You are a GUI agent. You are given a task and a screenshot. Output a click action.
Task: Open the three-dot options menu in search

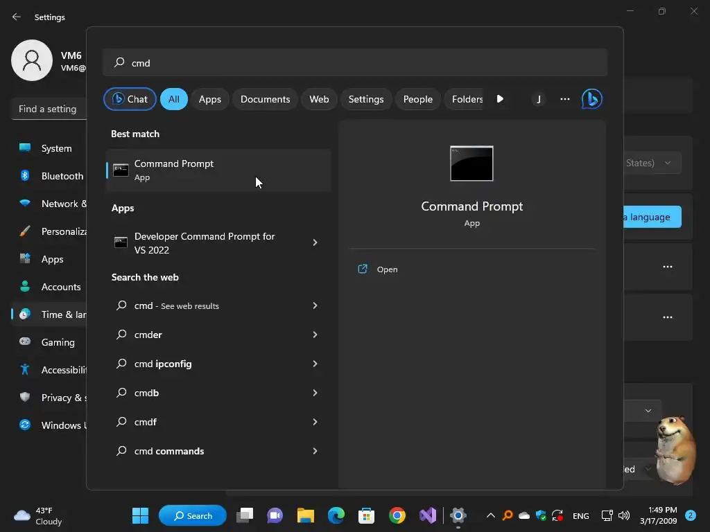(564, 99)
